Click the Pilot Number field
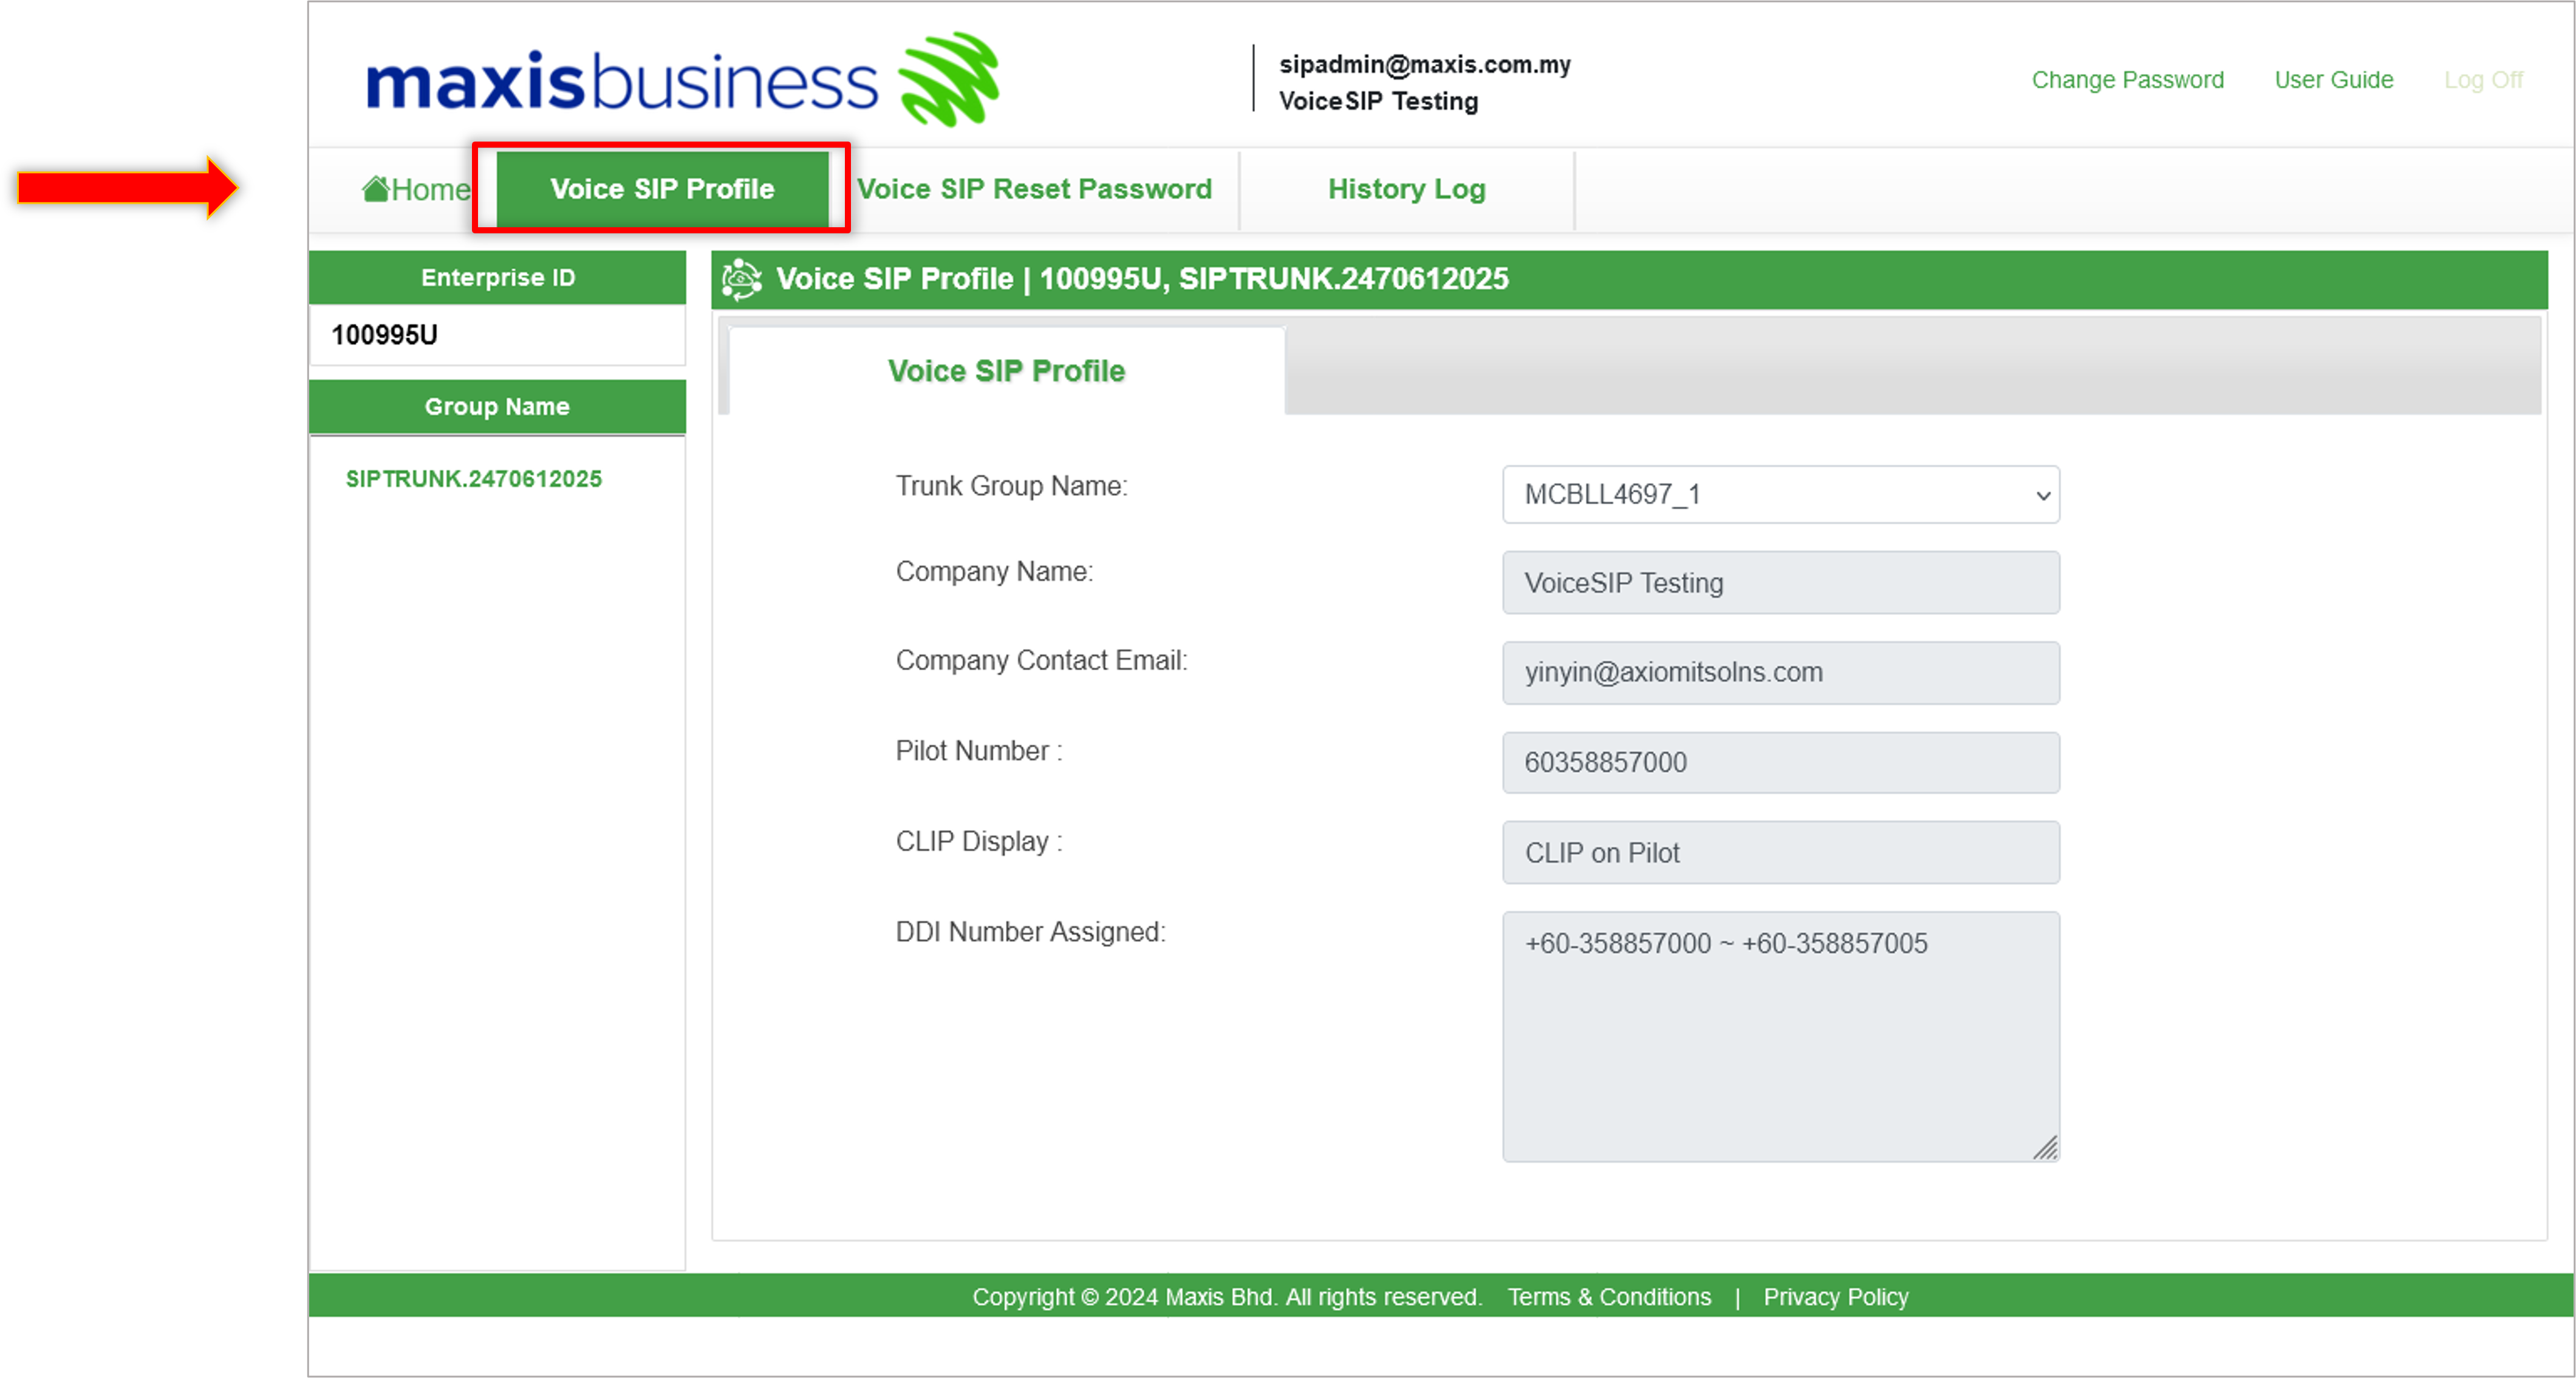2576x1378 pixels. click(1779, 763)
